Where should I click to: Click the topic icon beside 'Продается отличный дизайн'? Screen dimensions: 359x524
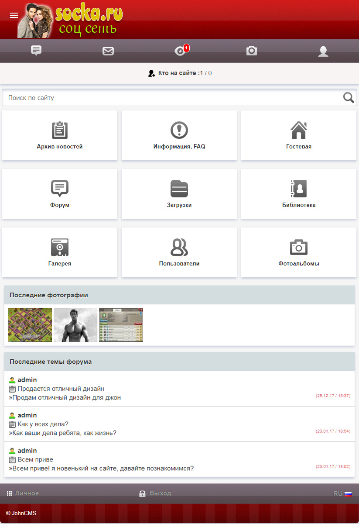click(12, 389)
